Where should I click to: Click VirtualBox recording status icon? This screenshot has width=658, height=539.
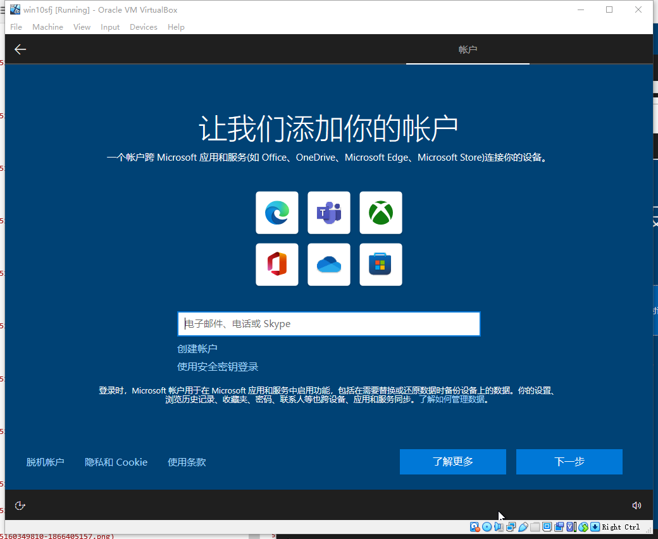point(559,527)
